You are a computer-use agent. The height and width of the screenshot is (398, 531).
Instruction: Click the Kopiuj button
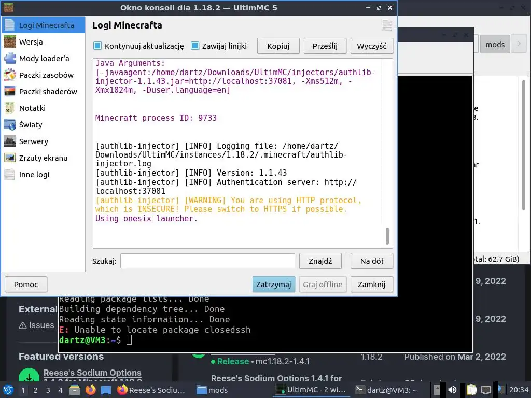click(x=278, y=46)
